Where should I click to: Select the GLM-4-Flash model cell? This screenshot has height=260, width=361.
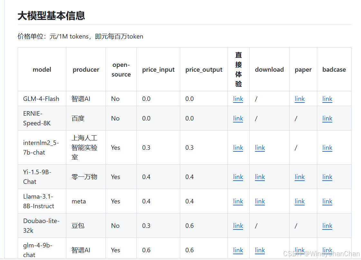tap(41, 99)
